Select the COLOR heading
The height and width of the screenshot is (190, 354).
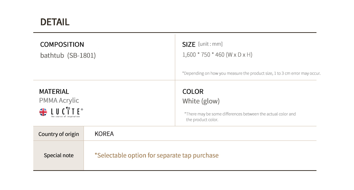click(x=193, y=92)
